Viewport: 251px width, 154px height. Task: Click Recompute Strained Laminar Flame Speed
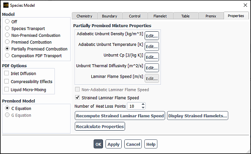[x=120, y=116]
